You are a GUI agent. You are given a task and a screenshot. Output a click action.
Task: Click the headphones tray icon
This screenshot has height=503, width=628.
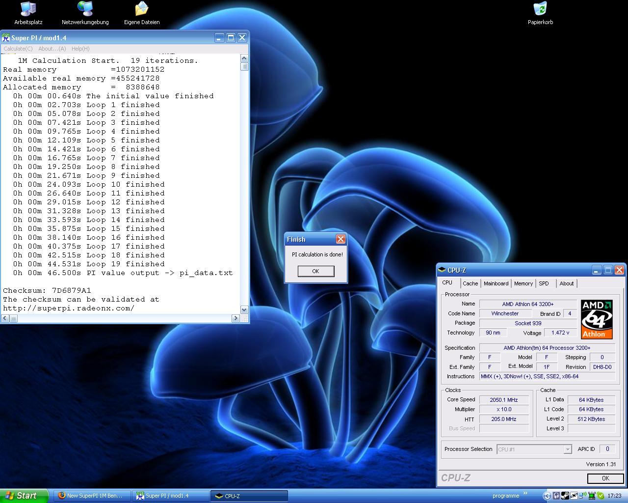pyautogui.click(x=556, y=496)
